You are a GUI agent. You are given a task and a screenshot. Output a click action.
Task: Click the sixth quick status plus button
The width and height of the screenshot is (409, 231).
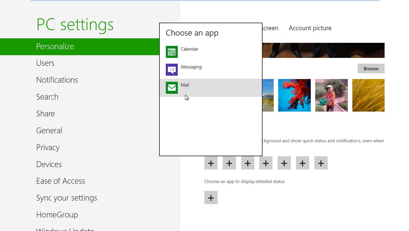302,163
